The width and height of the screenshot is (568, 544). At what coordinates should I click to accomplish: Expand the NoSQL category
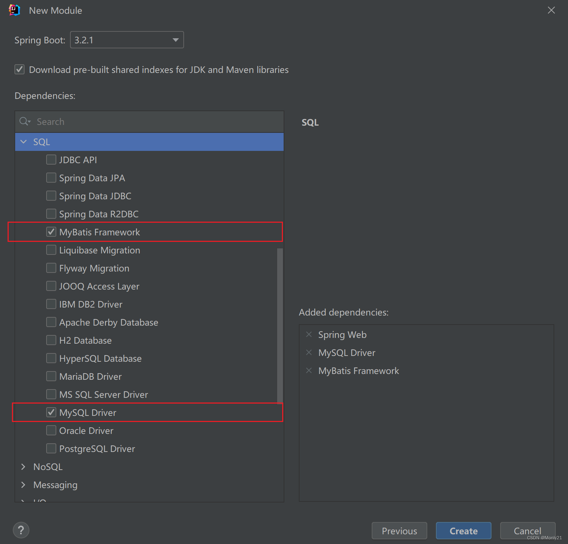(23, 467)
